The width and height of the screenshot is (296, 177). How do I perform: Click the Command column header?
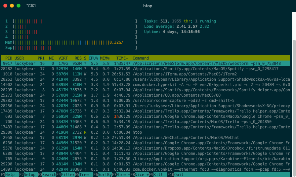[x=141, y=58]
